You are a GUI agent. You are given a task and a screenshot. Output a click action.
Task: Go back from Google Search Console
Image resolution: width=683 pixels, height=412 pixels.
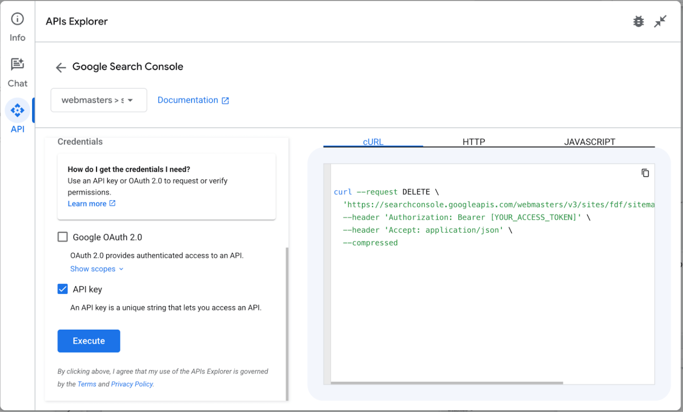[60, 67]
